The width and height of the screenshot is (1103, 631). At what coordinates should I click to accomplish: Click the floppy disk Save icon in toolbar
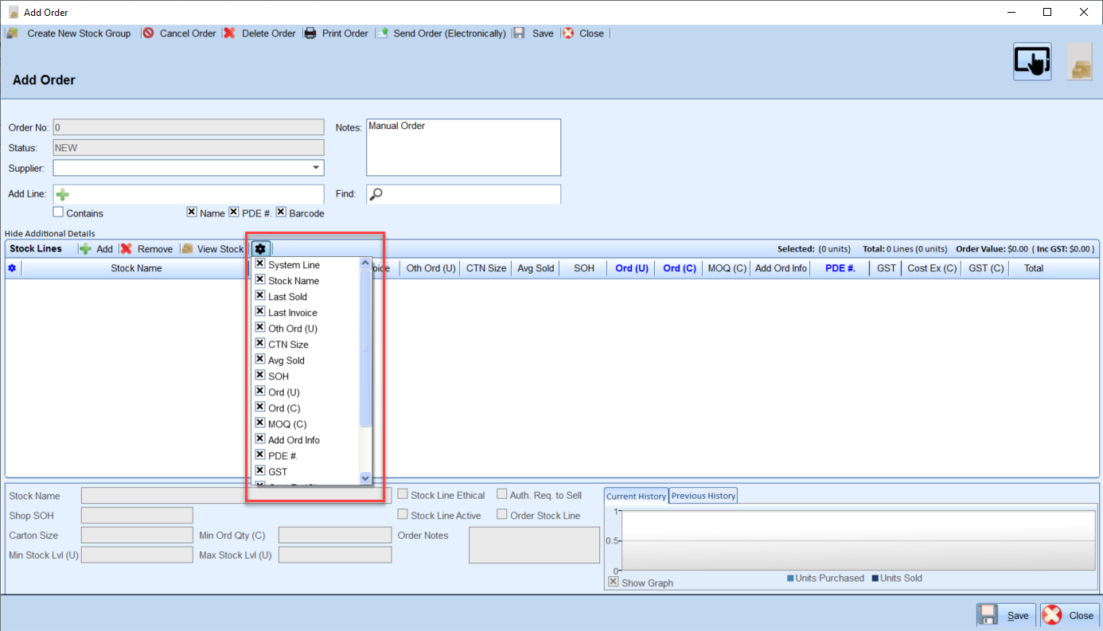click(519, 33)
